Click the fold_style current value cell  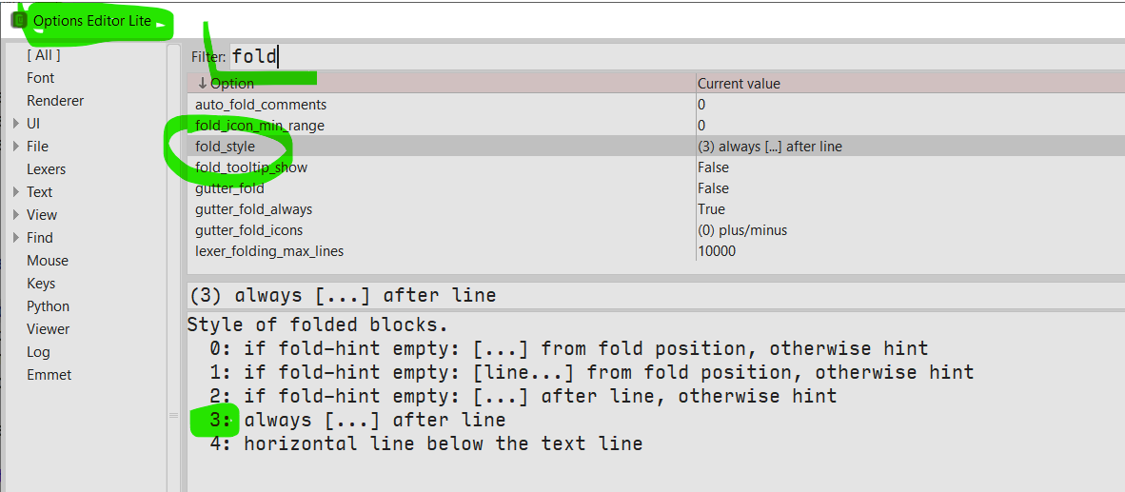[769, 147]
